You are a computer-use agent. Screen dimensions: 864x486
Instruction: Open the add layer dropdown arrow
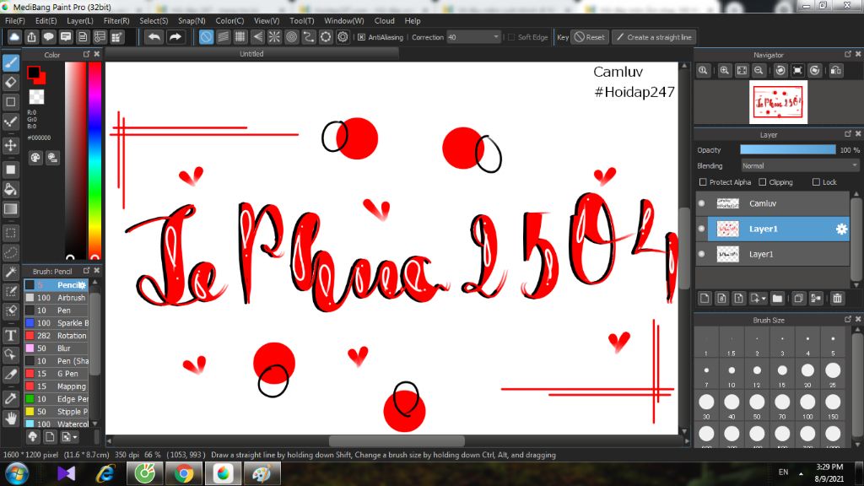764,298
